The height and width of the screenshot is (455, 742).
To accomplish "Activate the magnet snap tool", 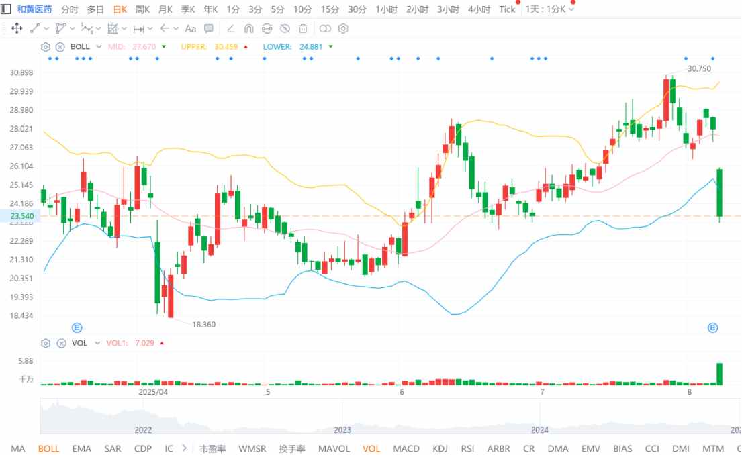I will coord(248,28).
